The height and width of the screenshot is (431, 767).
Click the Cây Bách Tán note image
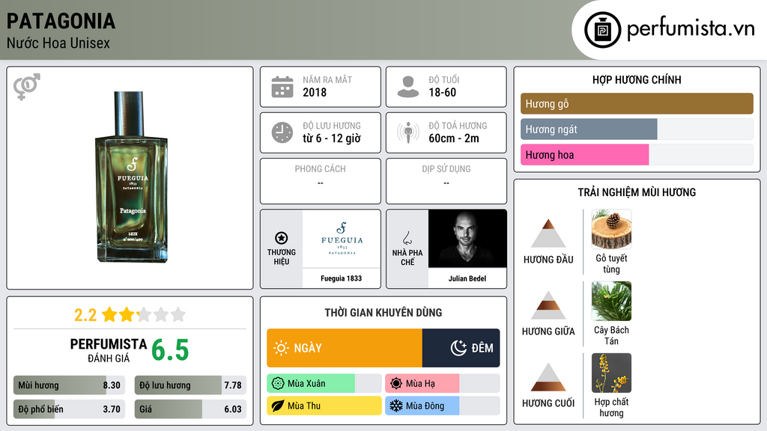coord(611,301)
